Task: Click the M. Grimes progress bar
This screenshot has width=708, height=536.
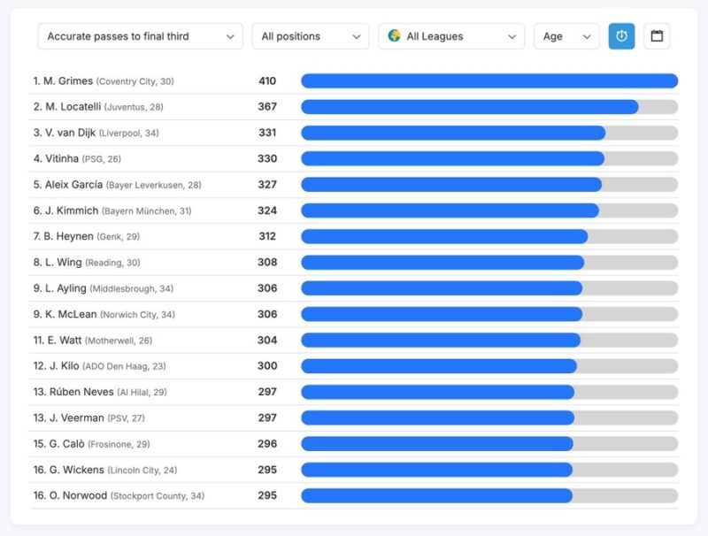Action: pos(489,81)
